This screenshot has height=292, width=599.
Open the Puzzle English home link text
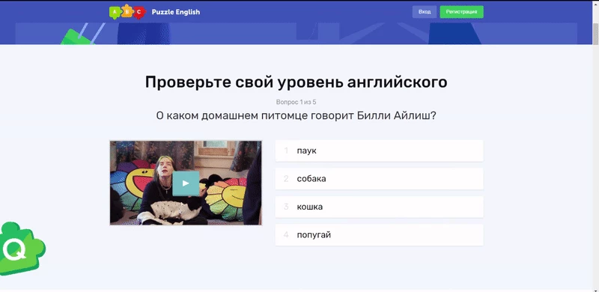pos(176,12)
